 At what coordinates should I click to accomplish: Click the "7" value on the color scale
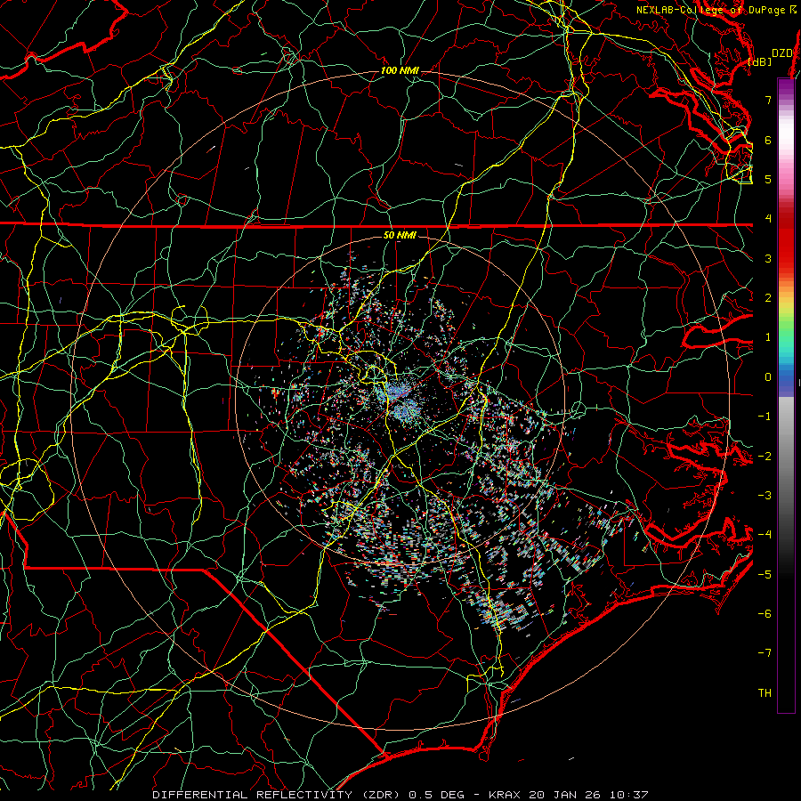click(768, 100)
